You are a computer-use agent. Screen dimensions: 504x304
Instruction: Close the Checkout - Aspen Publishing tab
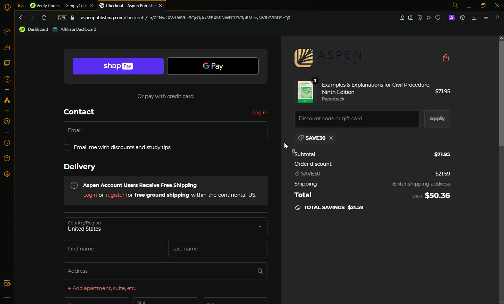pos(161,6)
